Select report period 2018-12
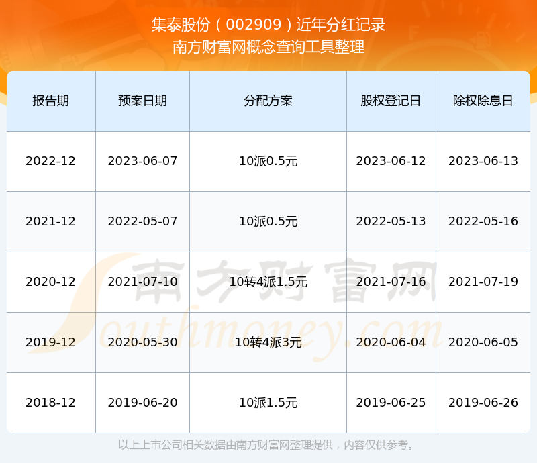The width and height of the screenshot is (537, 463). click(x=51, y=402)
